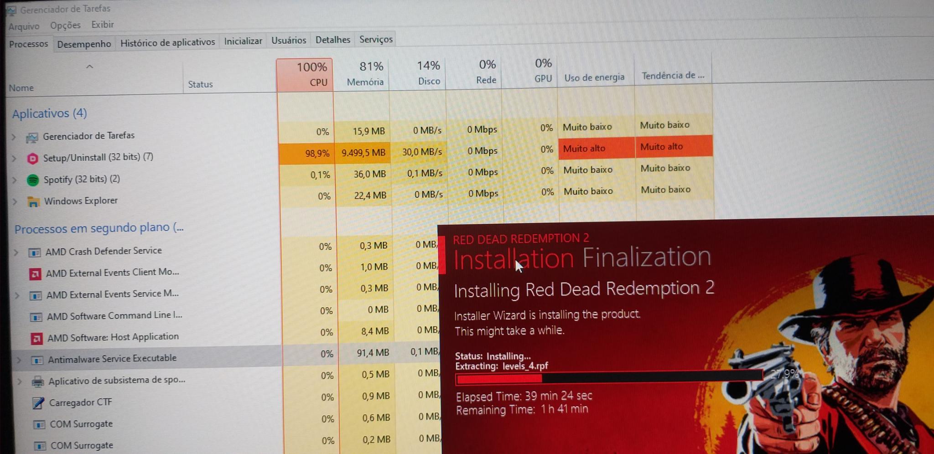Click the AMD External Events Client red icon
This screenshot has width=934, height=454.
(x=35, y=274)
